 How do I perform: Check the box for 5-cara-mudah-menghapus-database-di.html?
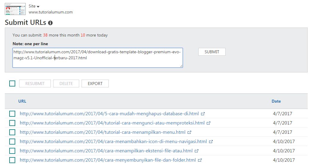click(12, 114)
